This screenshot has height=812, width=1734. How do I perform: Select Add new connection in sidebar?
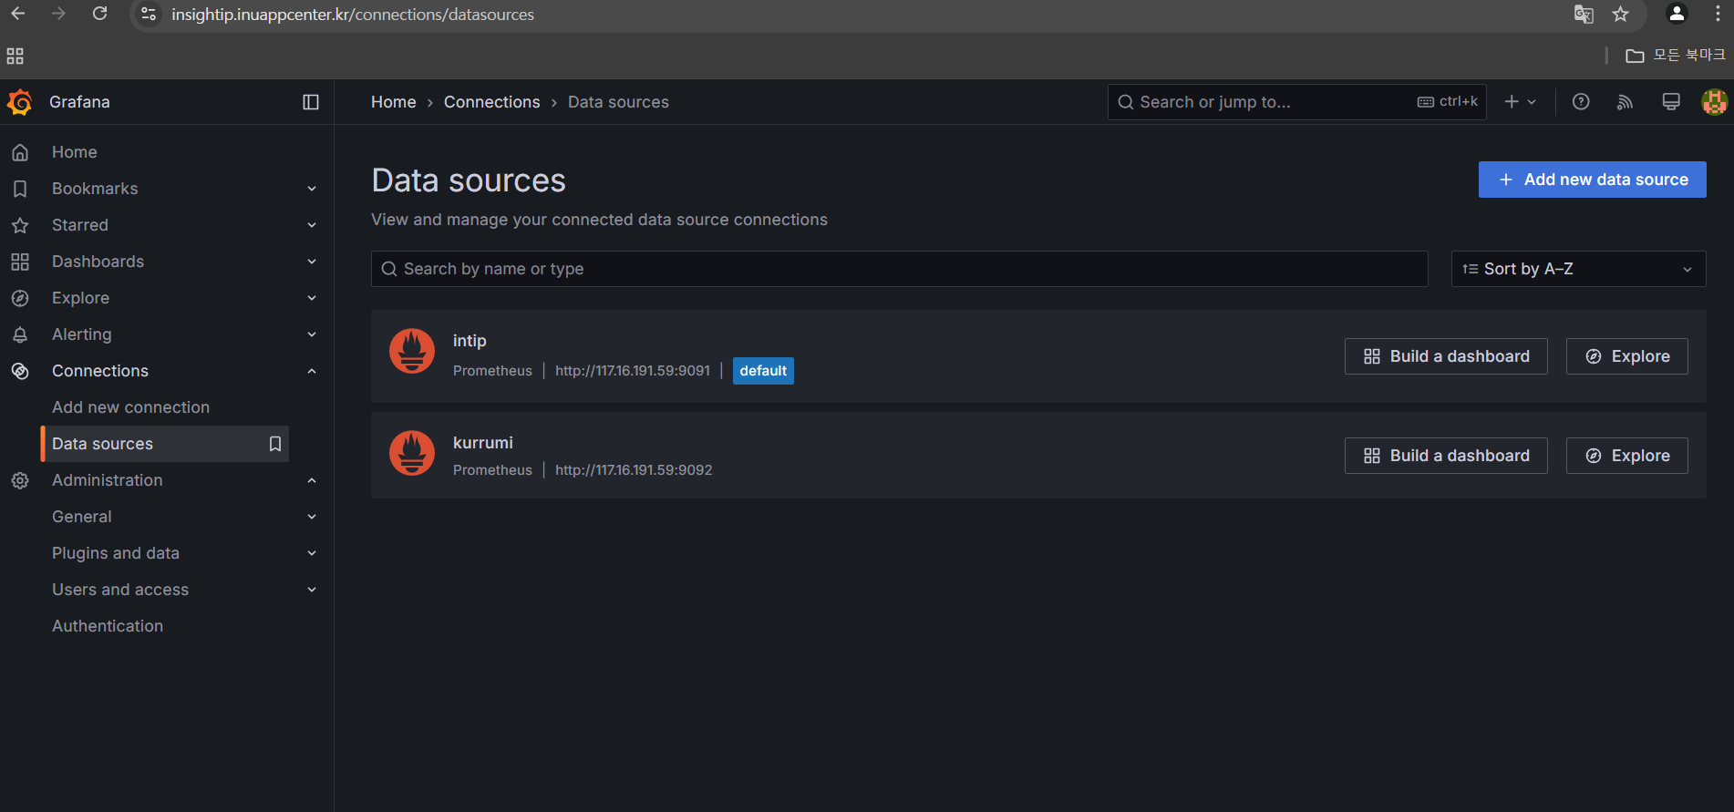pos(130,407)
